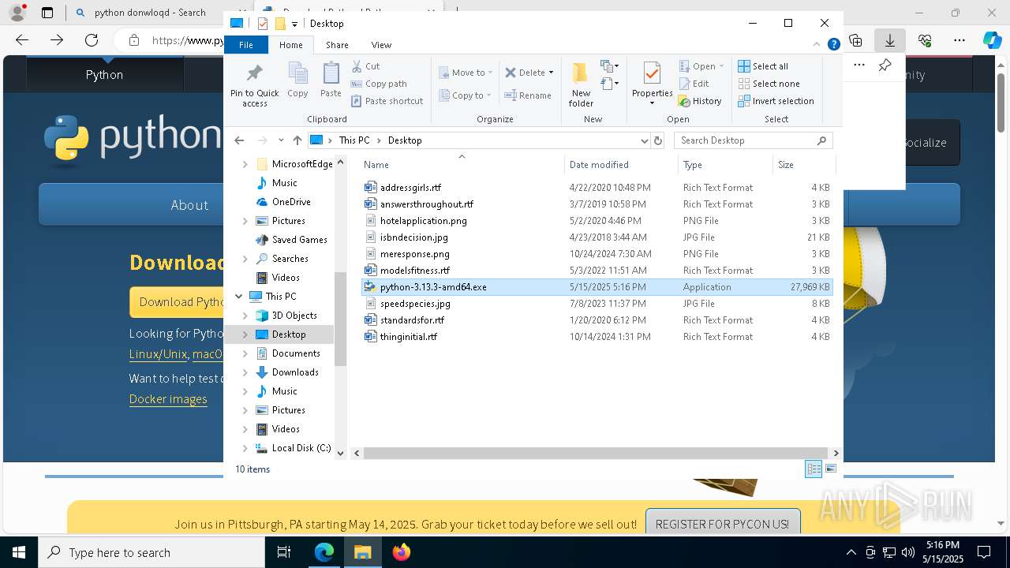The image size is (1010, 568).
Task: Click the navigation pane vertical scrollbar
Action: click(x=341, y=319)
